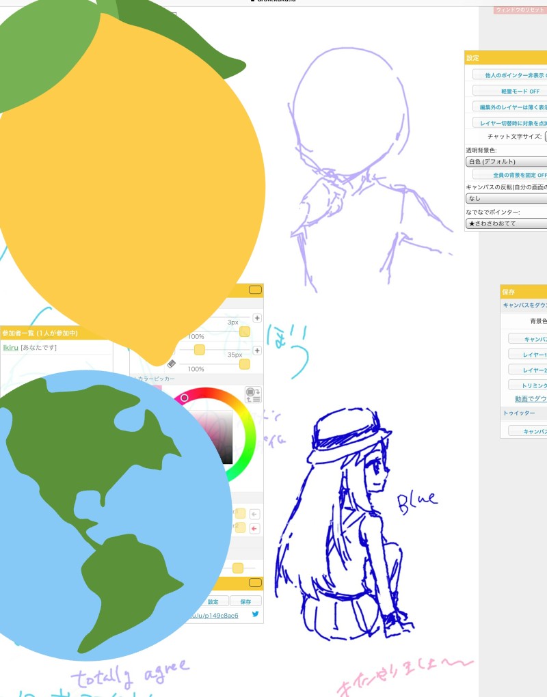Image resolution: width=547 pixels, height=697 pixels.
Task: Select the layer 2 yellow thumbnail
Action: pos(240,528)
